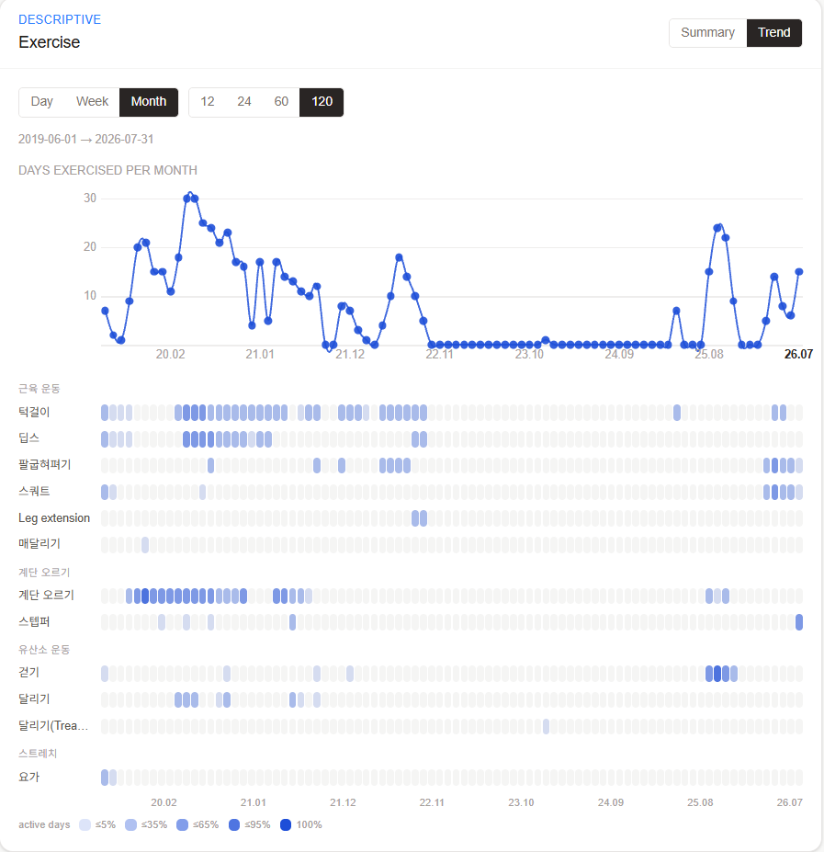Select the 120 periods range
Viewport: 824px width, 852px height.
click(322, 102)
